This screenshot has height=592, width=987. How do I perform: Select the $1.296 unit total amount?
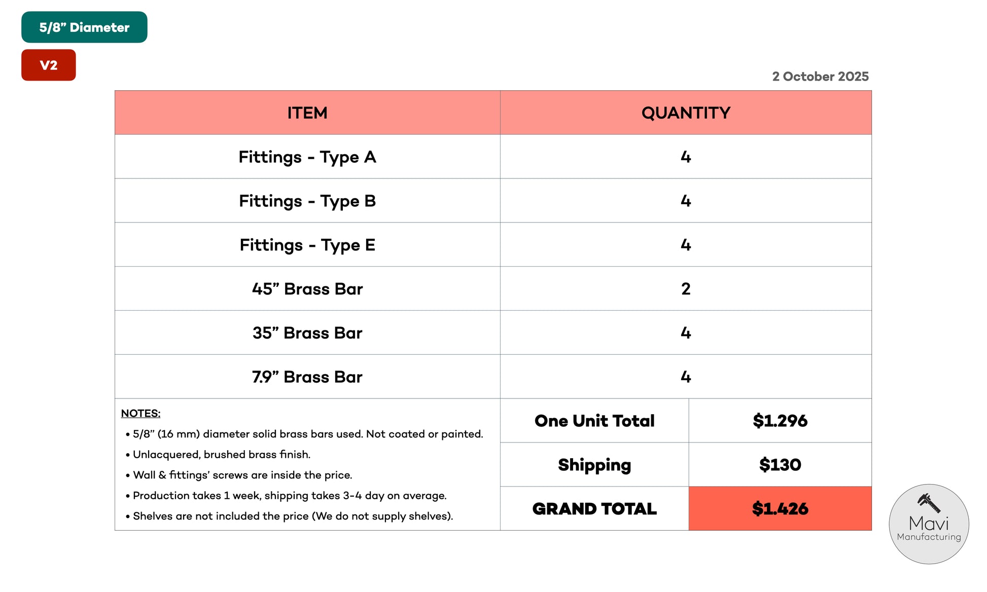coord(780,421)
